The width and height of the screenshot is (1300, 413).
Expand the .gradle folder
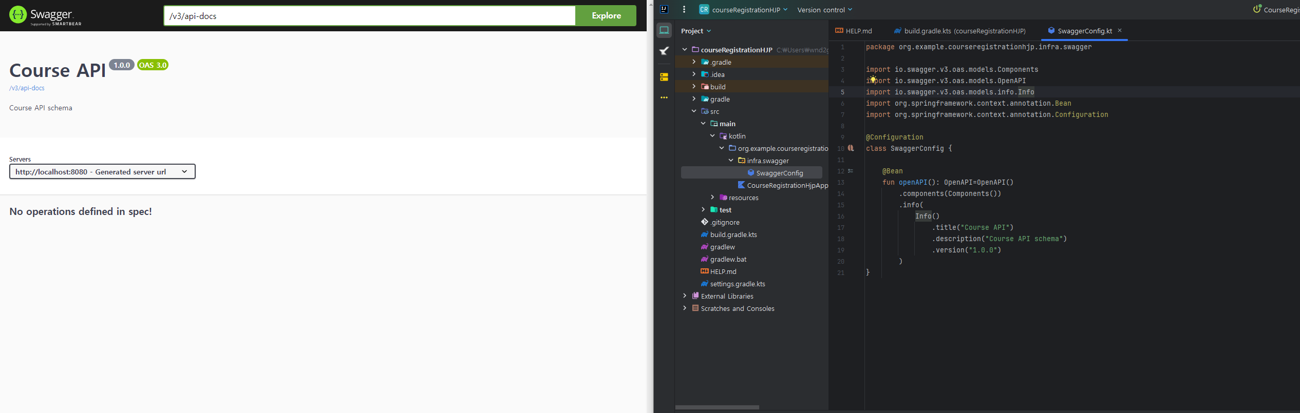[x=694, y=62]
